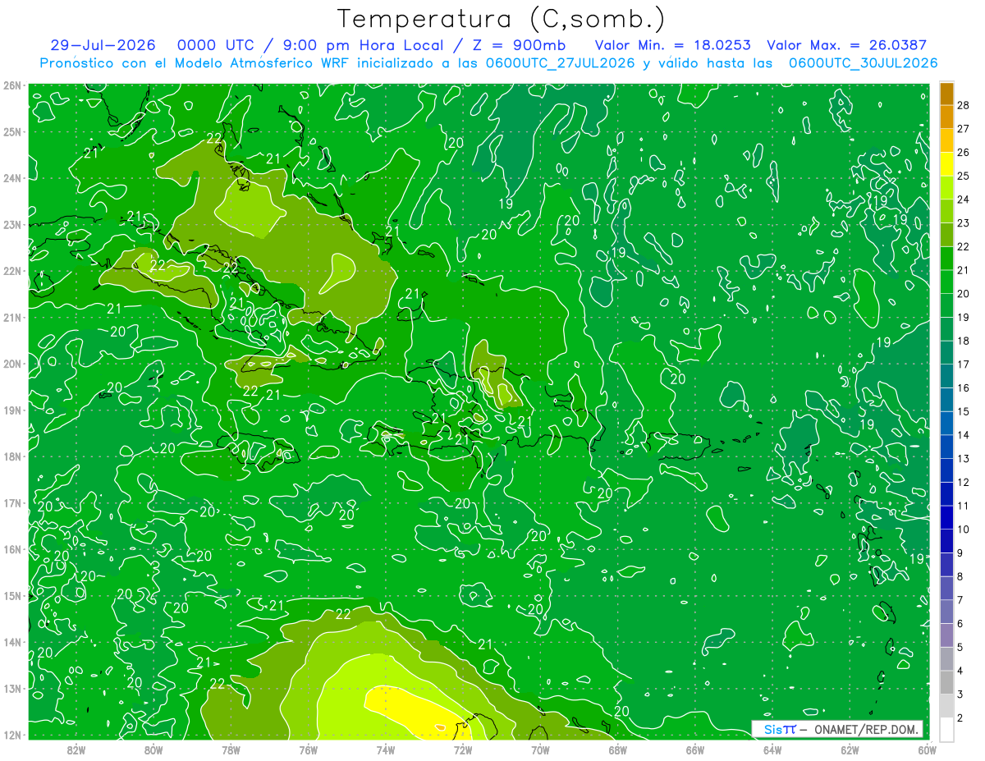Click legend value 2
Screen dimensions: 985x761
point(960,718)
